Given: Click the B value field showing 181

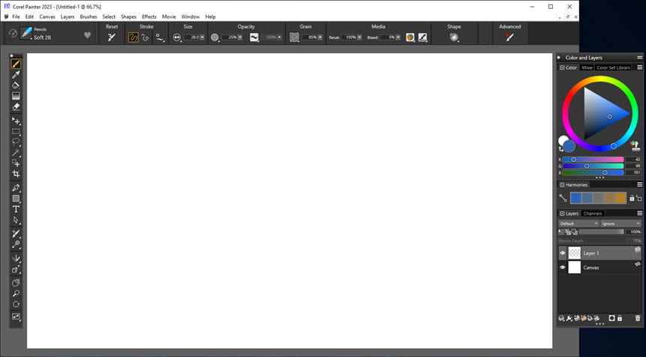Looking at the screenshot, I should tap(634, 172).
